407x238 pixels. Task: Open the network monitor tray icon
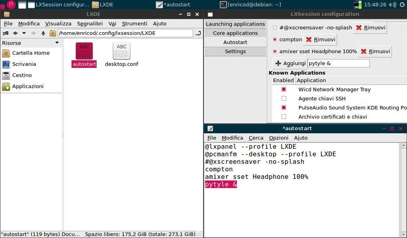[357, 5]
